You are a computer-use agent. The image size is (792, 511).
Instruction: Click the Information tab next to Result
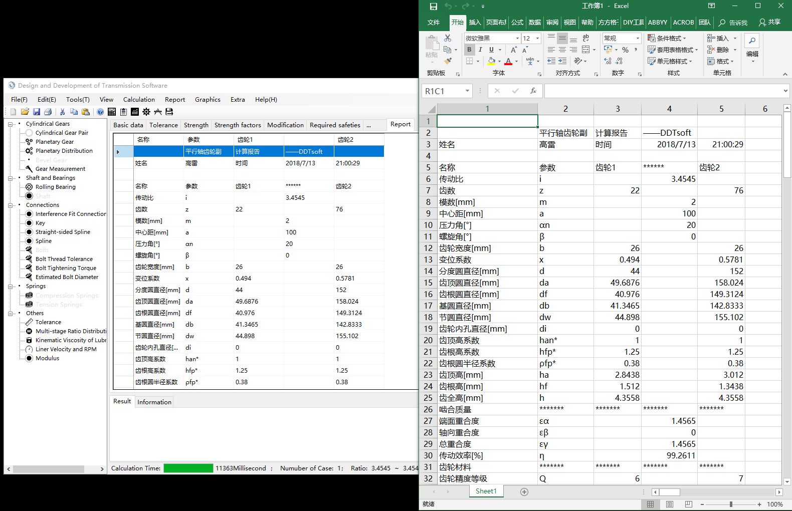pos(154,402)
